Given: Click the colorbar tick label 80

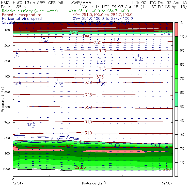Looking at the screenshot, I should click(182, 65).
